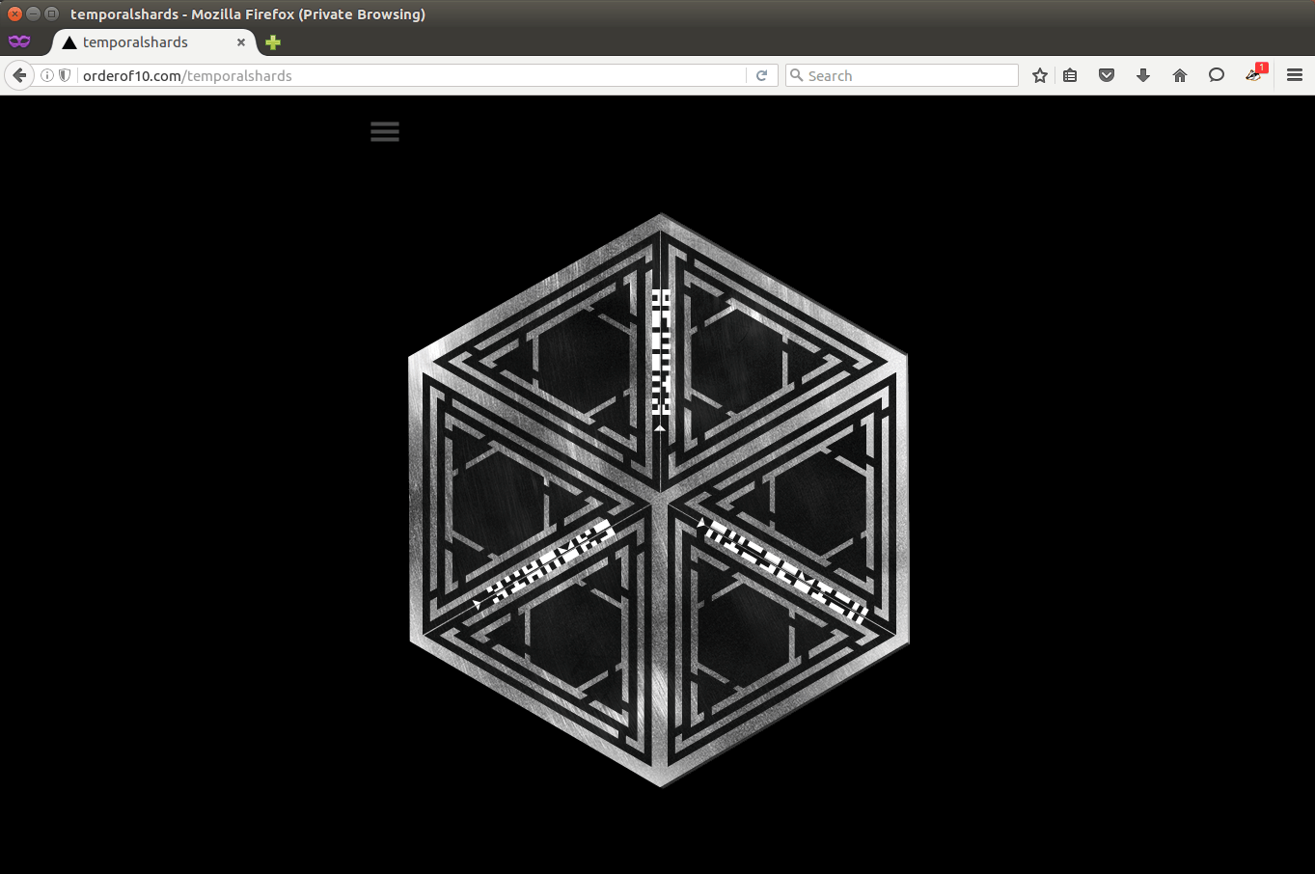Open the site information icon
1315x874 pixels.
tap(46, 75)
